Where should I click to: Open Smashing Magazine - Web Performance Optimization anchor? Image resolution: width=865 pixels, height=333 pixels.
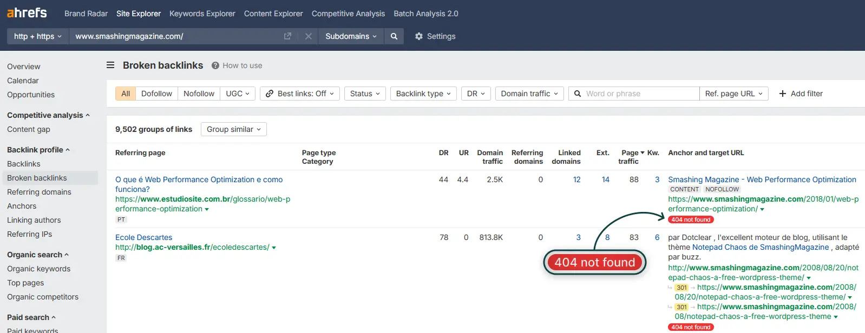pyautogui.click(x=762, y=179)
